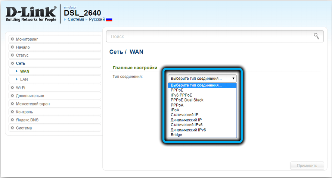The width and height of the screenshot is (332, 178).
Task: Select Bridge connection type
Action: click(176, 135)
